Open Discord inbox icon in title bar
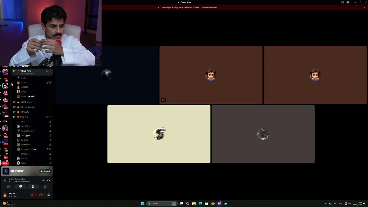 tap(342, 2)
